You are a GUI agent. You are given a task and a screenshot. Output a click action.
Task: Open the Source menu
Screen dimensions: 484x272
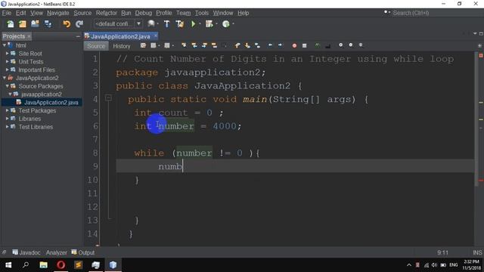82,13
